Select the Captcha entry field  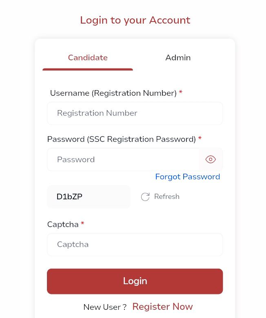(135, 245)
